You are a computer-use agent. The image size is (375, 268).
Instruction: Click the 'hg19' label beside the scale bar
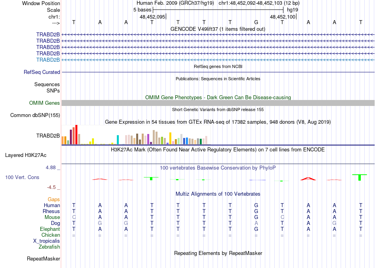[292, 10]
